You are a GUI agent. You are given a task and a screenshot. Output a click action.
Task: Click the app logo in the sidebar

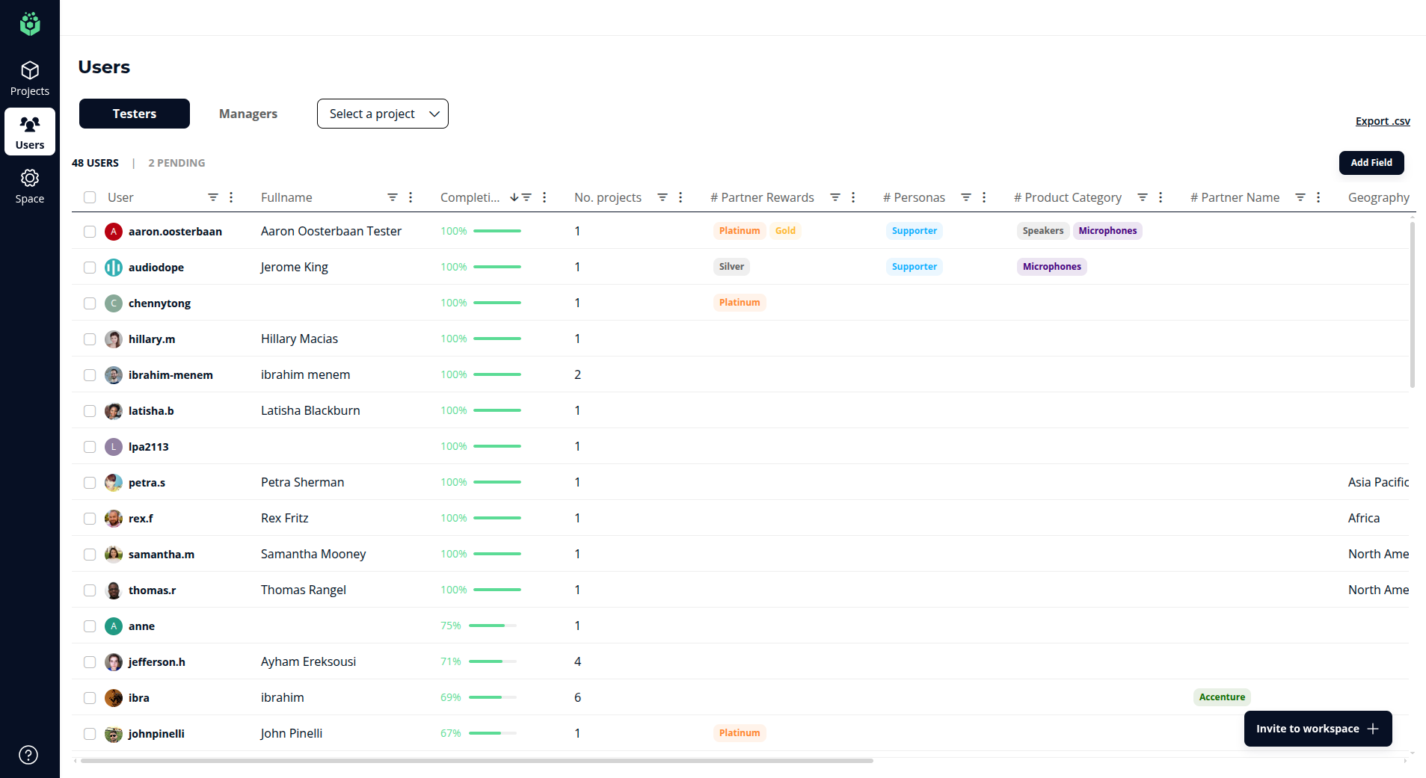coord(30,24)
